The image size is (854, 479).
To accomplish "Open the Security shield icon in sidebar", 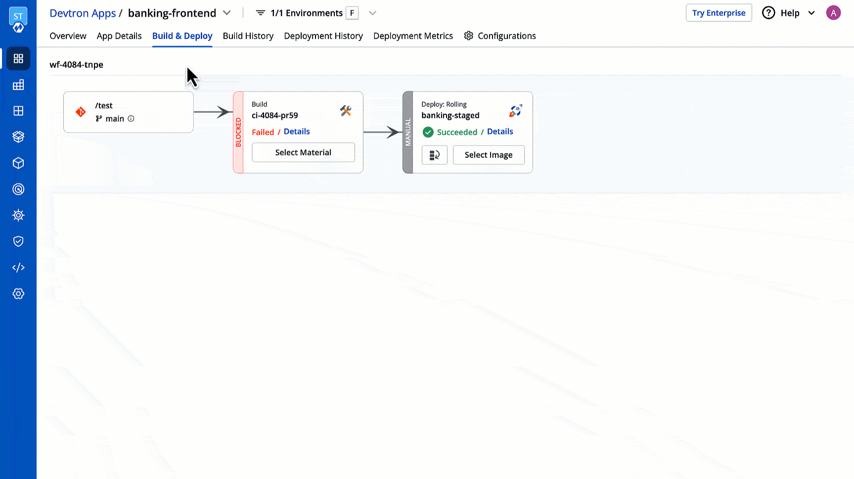I will [18, 241].
